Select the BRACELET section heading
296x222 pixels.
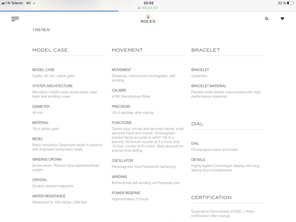206,50
